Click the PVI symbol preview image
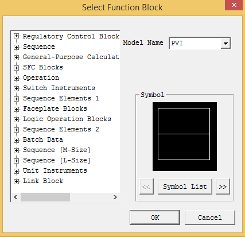This screenshot has width=245, height=237. (185, 137)
